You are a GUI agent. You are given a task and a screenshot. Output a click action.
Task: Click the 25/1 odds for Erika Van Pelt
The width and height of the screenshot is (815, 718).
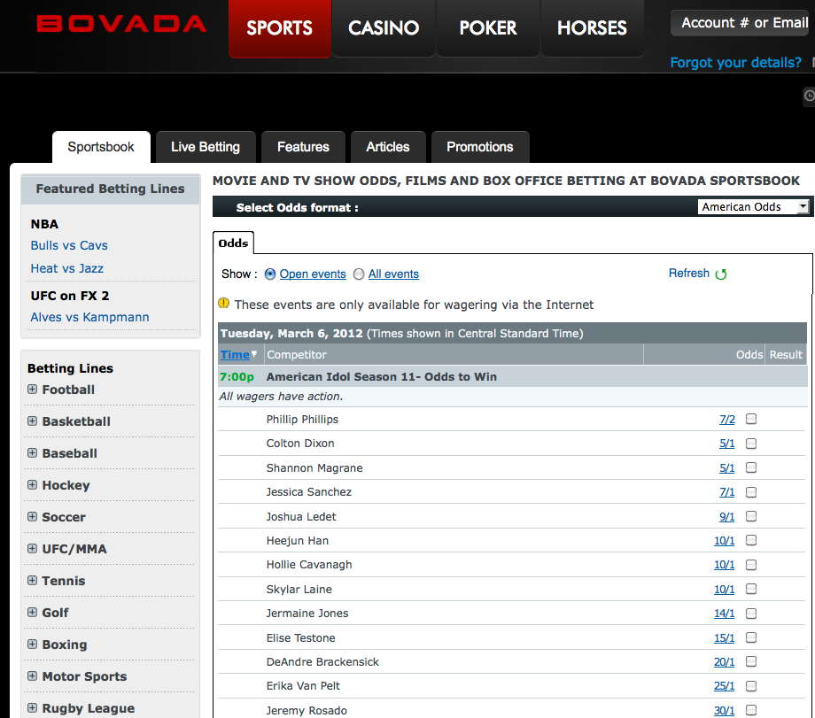[x=725, y=686]
